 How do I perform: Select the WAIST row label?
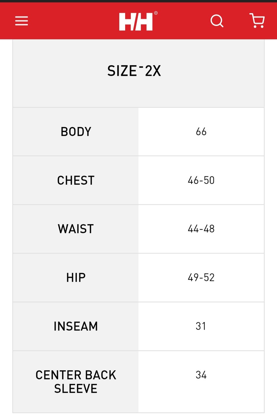click(x=76, y=229)
